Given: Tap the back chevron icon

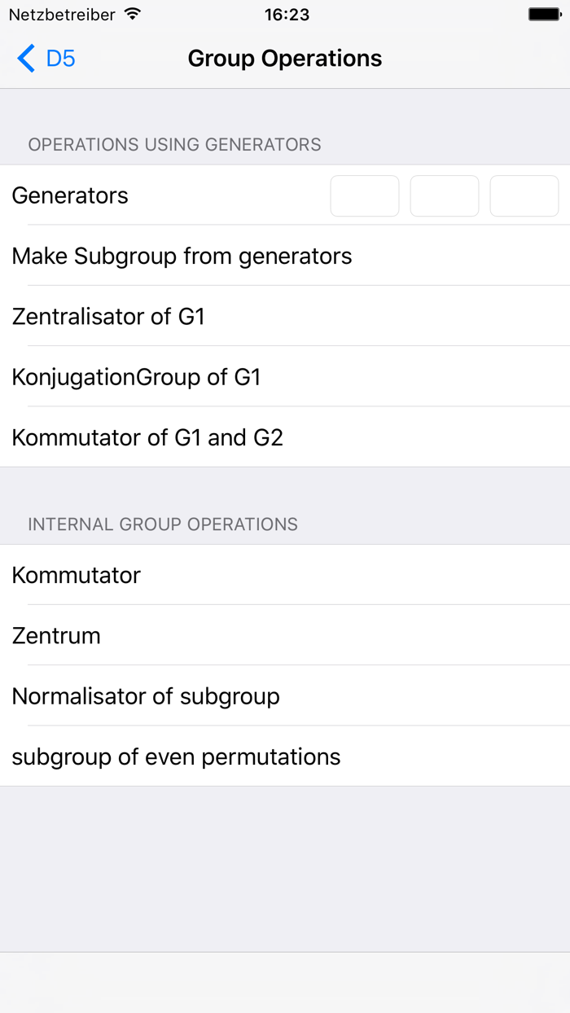Looking at the screenshot, I should pyautogui.click(x=26, y=59).
